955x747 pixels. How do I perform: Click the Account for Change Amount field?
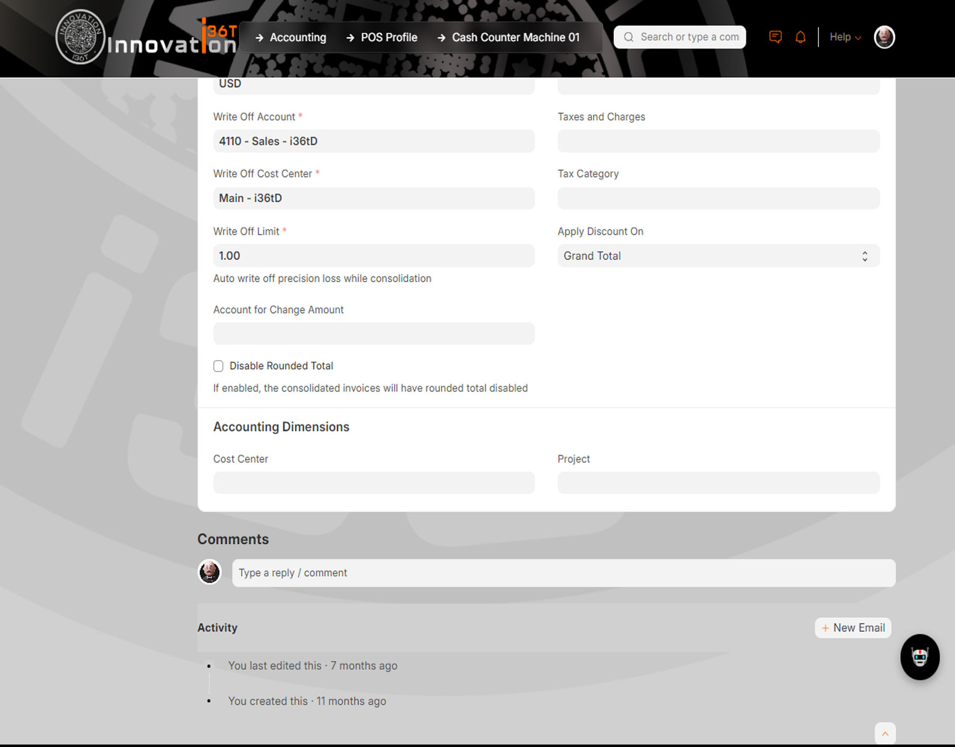[373, 333]
